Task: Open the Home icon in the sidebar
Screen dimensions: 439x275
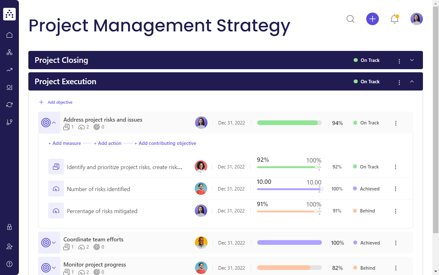Action: tap(9, 35)
